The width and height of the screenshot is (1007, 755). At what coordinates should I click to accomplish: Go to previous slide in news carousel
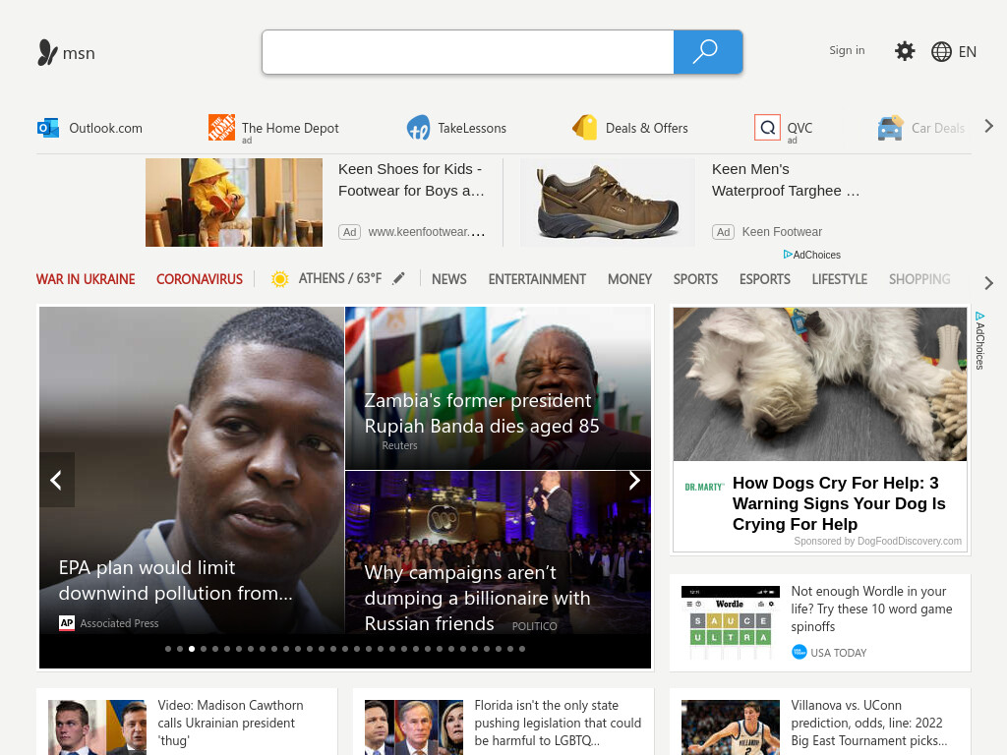[56, 480]
